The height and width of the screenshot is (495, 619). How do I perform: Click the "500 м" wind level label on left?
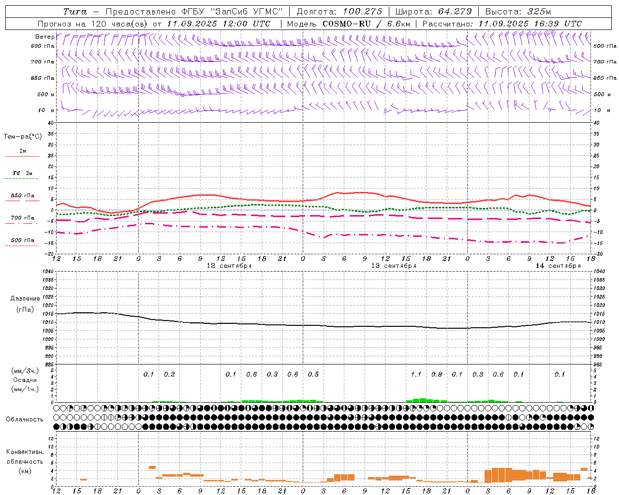coord(46,94)
